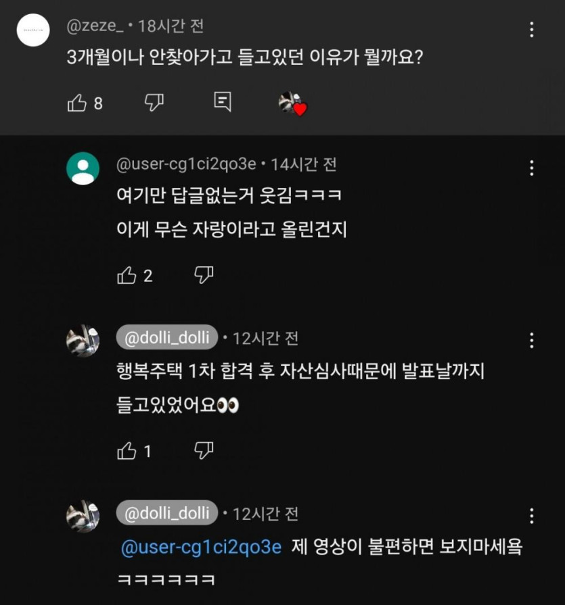Open more options for last @dolli_dolli reply
The image size is (565, 605).
tap(532, 515)
